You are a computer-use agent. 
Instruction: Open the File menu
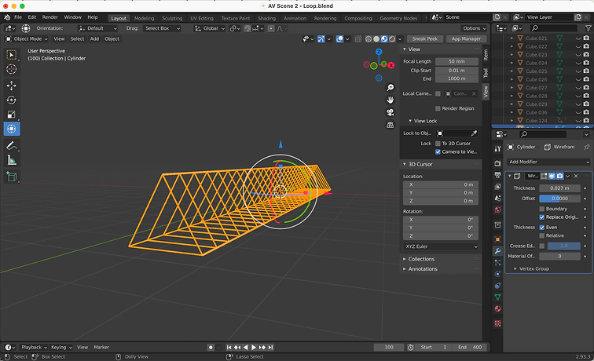click(x=18, y=17)
